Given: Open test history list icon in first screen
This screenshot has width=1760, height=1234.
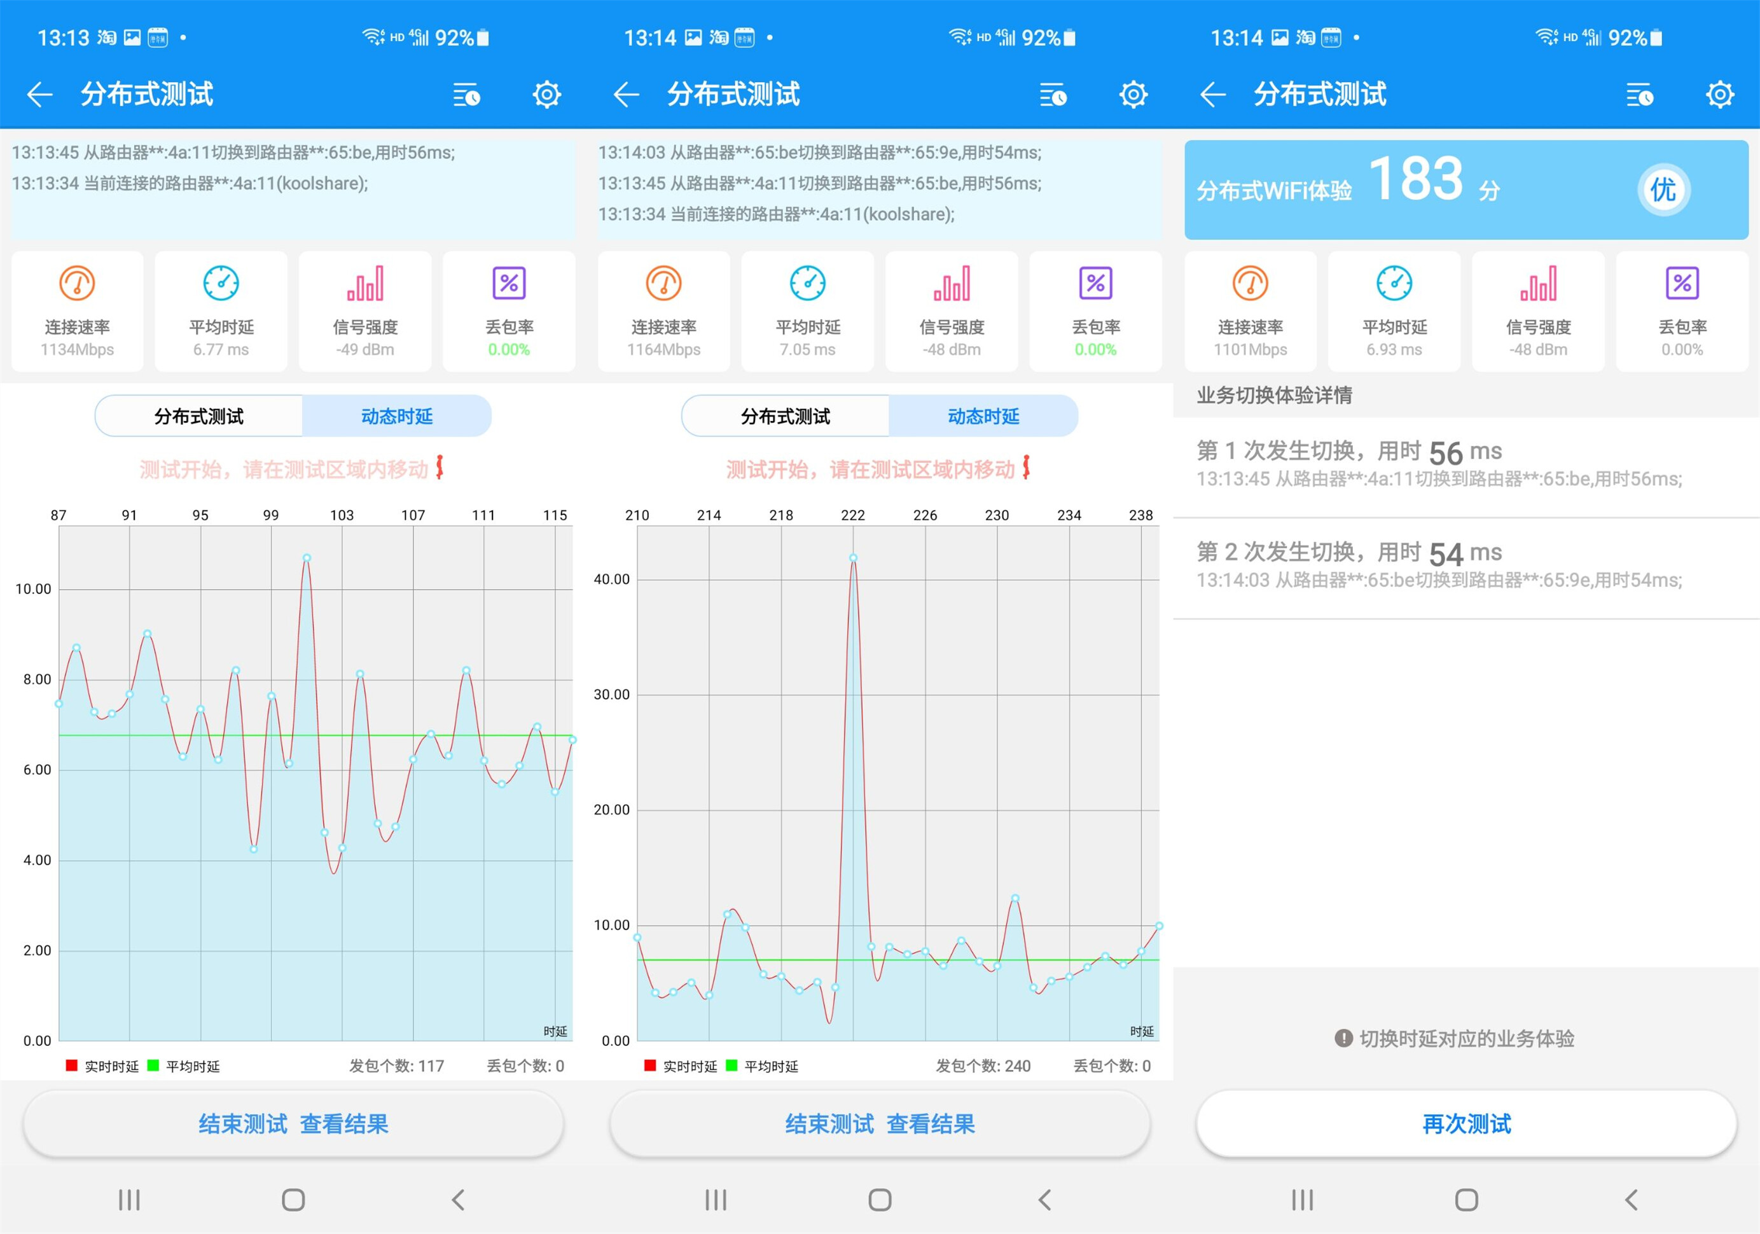Looking at the screenshot, I should coord(466,95).
